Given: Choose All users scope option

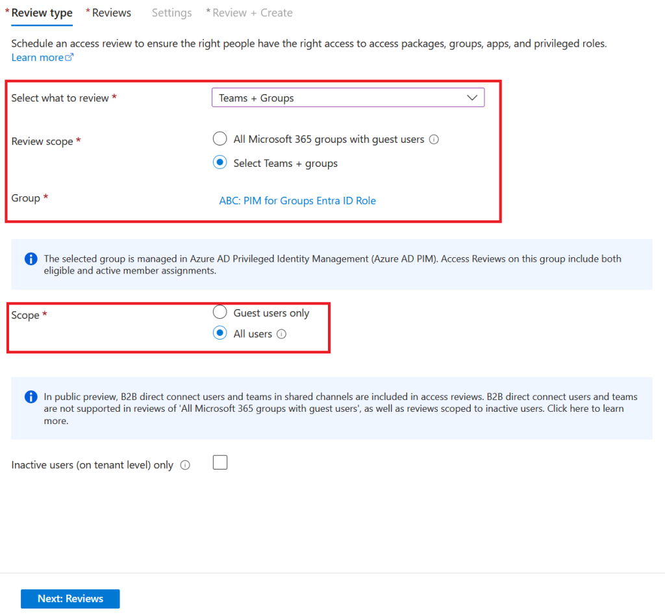Looking at the screenshot, I should point(220,333).
